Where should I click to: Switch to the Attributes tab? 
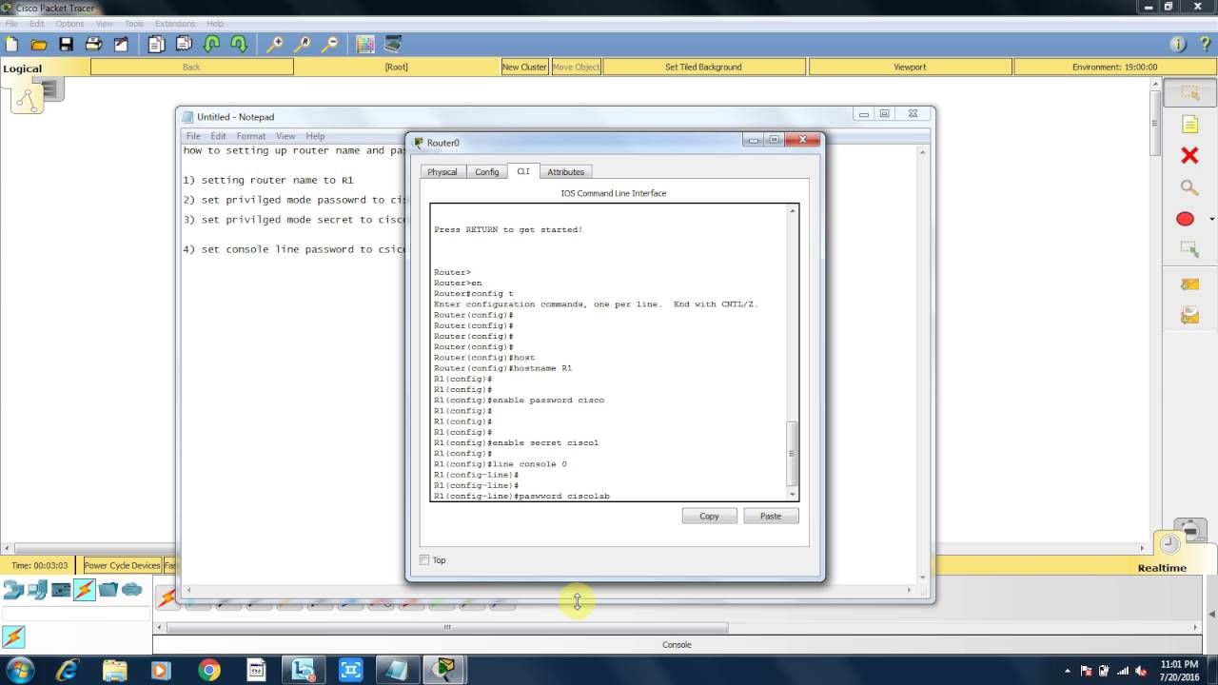[565, 172]
